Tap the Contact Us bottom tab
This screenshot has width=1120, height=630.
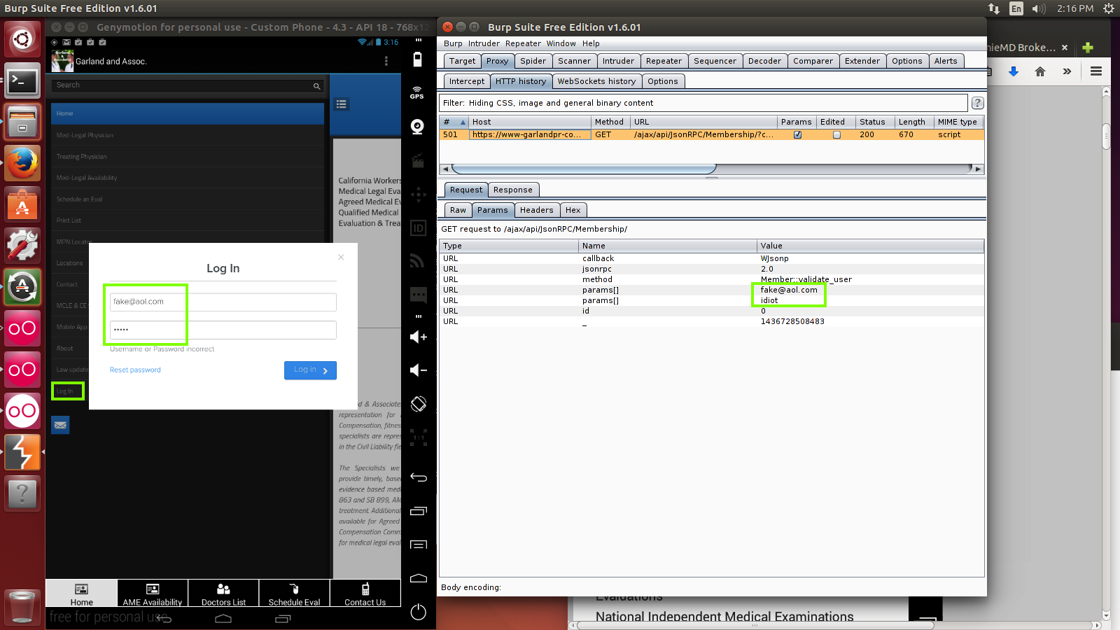pyautogui.click(x=365, y=593)
